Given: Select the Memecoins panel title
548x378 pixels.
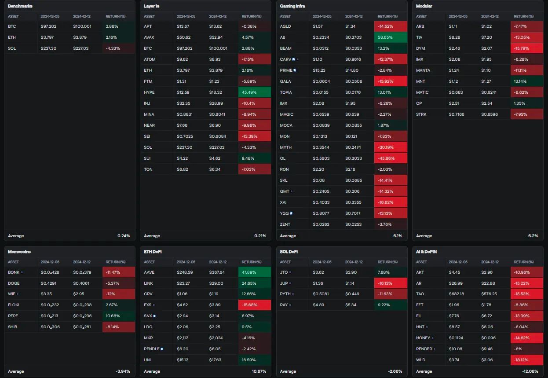Looking at the screenshot, I should pyautogui.click(x=19, y=252).
